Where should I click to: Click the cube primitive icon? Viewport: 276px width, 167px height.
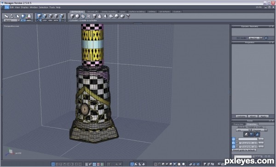coord(72,16)
